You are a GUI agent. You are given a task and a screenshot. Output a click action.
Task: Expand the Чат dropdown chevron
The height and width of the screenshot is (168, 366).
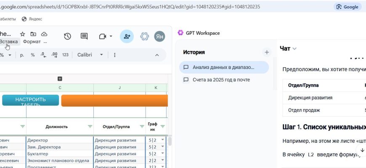pos(294,49)
